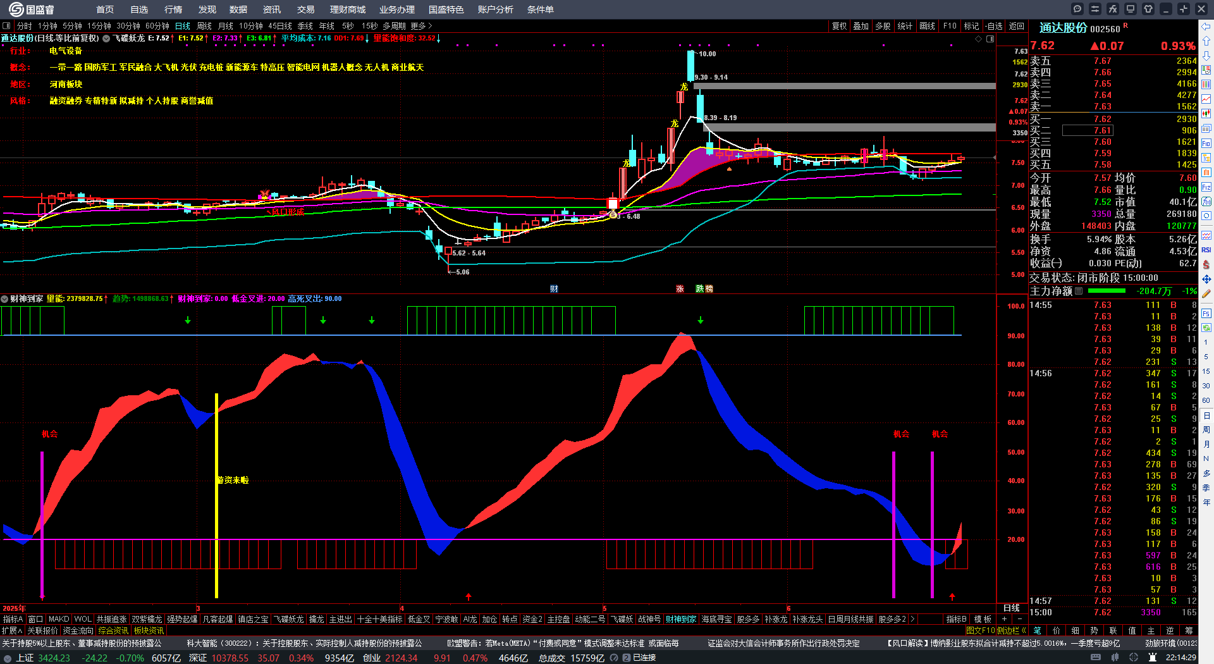Open the 复权 adjustment dropdown

coord(839,26)
